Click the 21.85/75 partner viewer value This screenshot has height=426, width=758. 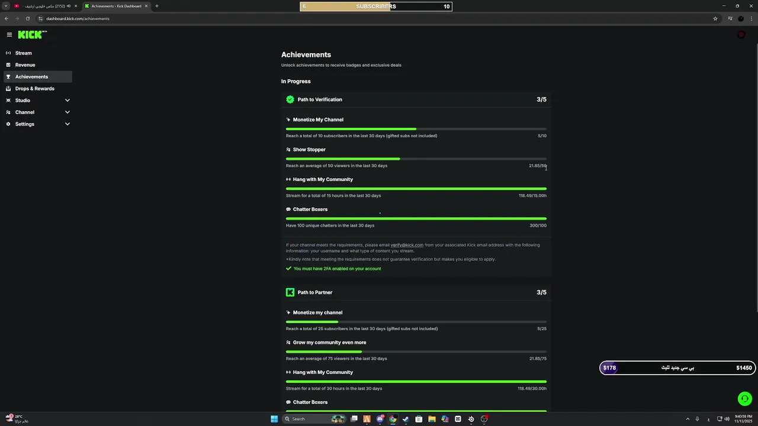tap(538, 359)
